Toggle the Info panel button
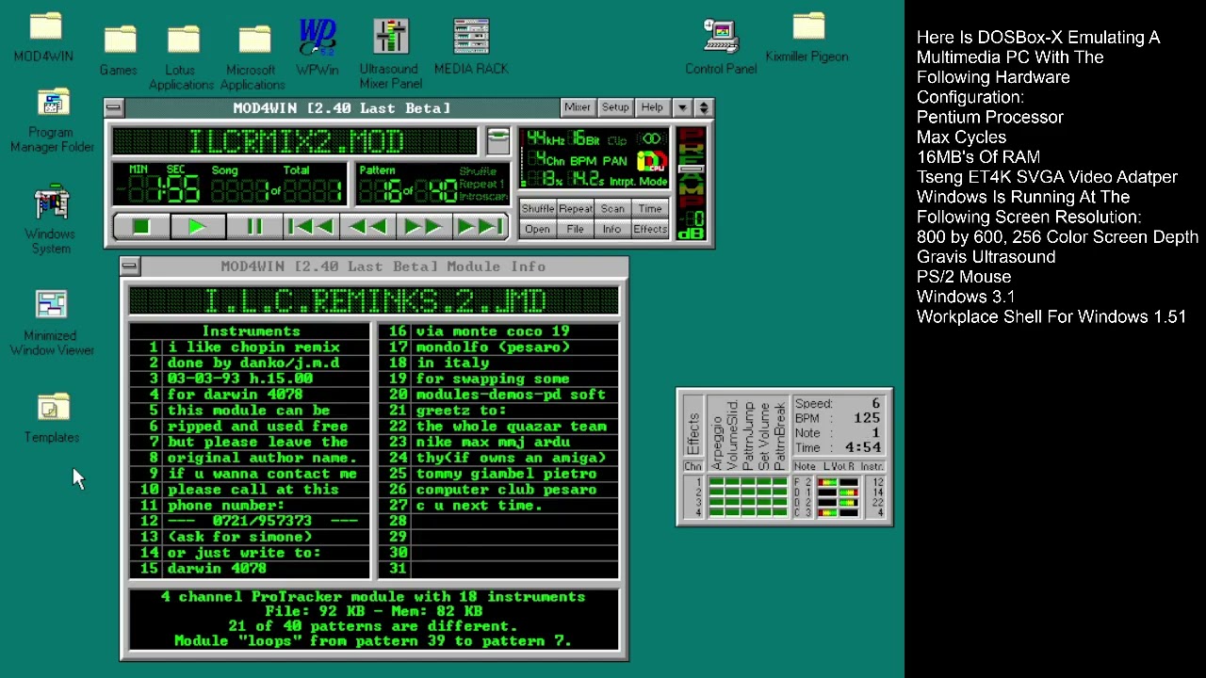 coord(612,229)
